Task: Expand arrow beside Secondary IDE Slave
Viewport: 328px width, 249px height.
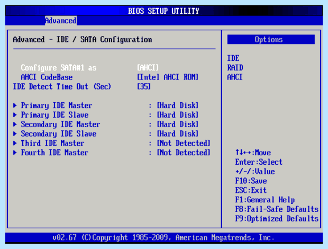Action: pos(15,134)
